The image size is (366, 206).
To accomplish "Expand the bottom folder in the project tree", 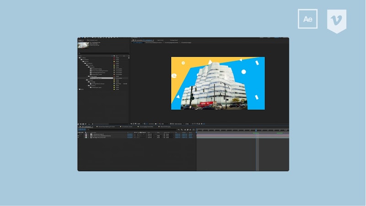I will pyautogui.click(x=79, y=89).
